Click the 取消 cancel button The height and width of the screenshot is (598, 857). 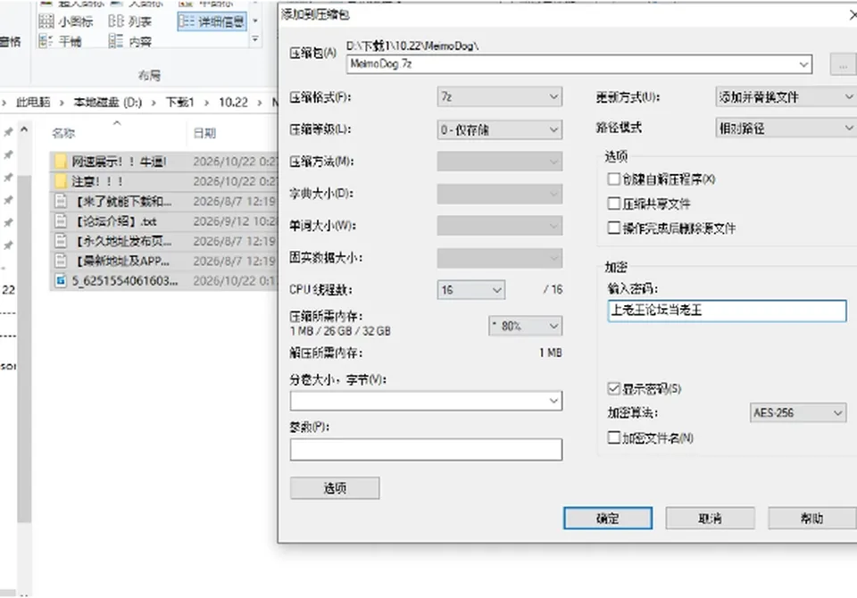pos(710,519)
